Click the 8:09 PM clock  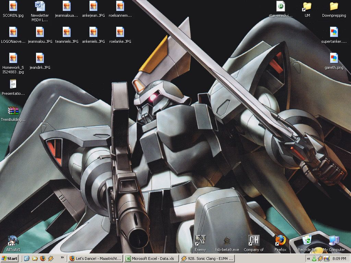(339, 259)
